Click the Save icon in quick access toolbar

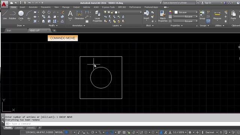click(x=21, y=3)
